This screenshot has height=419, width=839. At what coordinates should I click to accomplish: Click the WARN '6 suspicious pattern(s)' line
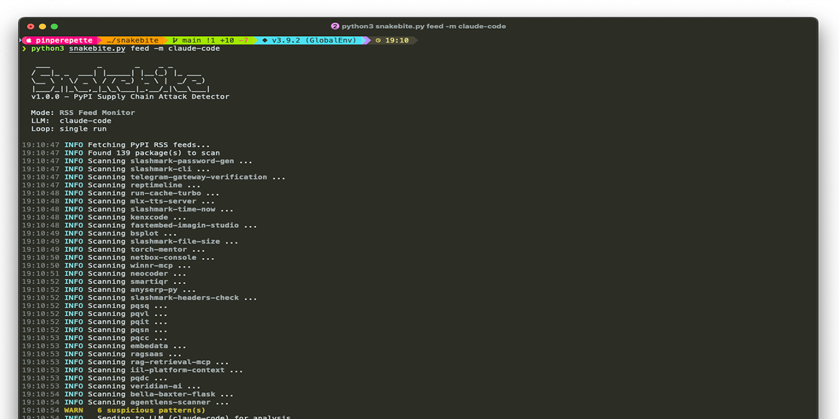113,410
